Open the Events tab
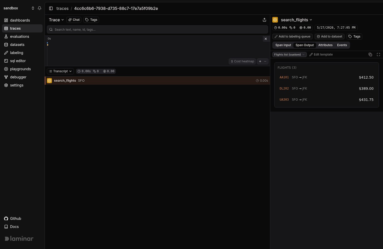383x249 pixels. coord(342,45)
